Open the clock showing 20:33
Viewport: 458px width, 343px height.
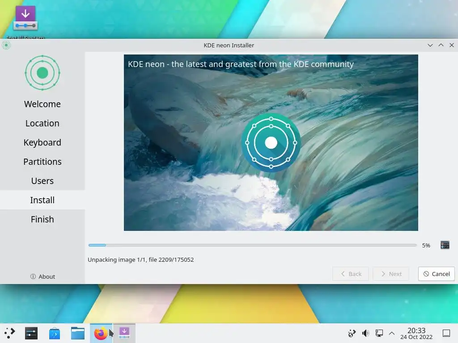416,333
